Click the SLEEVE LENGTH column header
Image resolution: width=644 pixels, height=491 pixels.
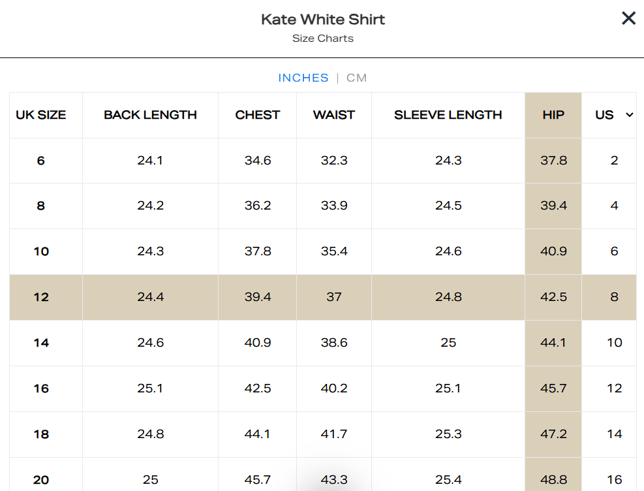pyautogui.click(x=448, y=115)
